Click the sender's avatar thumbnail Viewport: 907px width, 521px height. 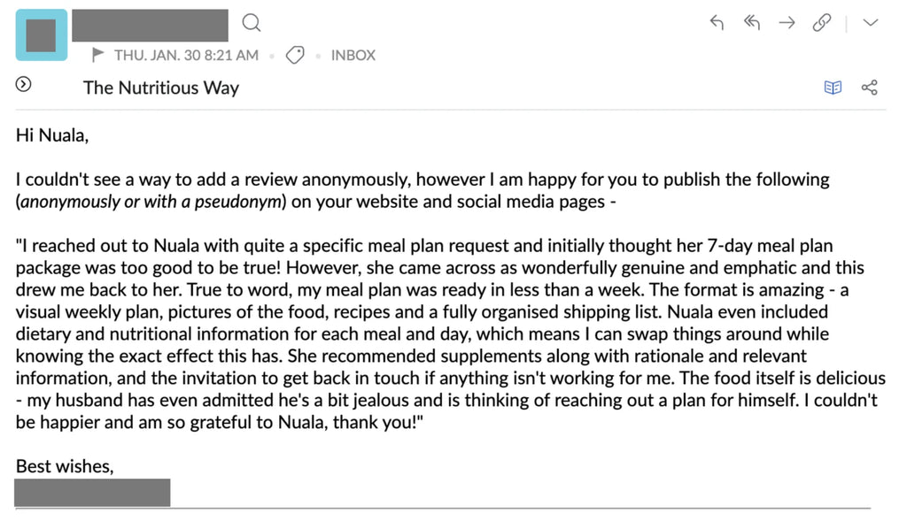pos(41,34)
